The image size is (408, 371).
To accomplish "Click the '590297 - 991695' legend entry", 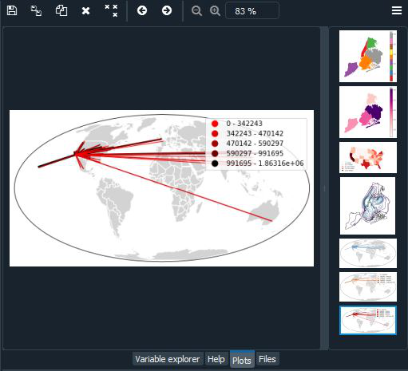I will pyautogui.click(x=247, y=153).
